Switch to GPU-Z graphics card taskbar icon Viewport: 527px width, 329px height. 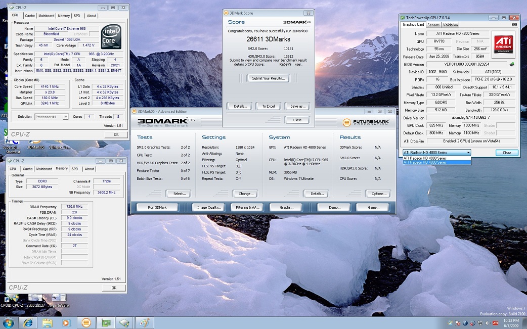[106, 323]
